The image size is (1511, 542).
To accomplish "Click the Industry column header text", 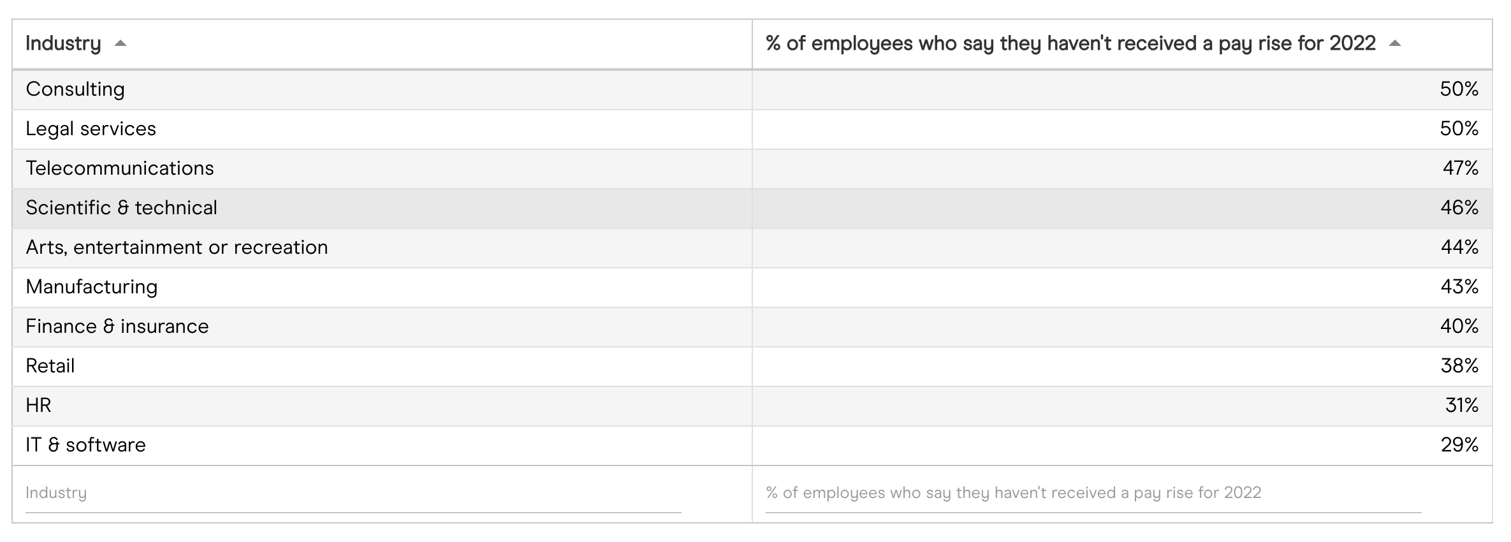I will pyautogui.click(x=63, y=43).
